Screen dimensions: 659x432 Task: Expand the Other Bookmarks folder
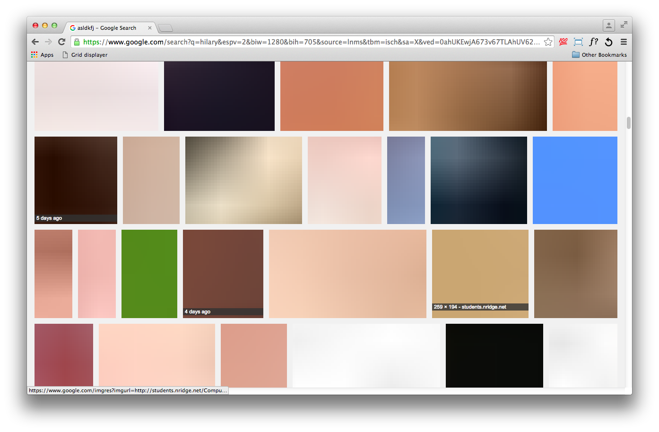599,55
